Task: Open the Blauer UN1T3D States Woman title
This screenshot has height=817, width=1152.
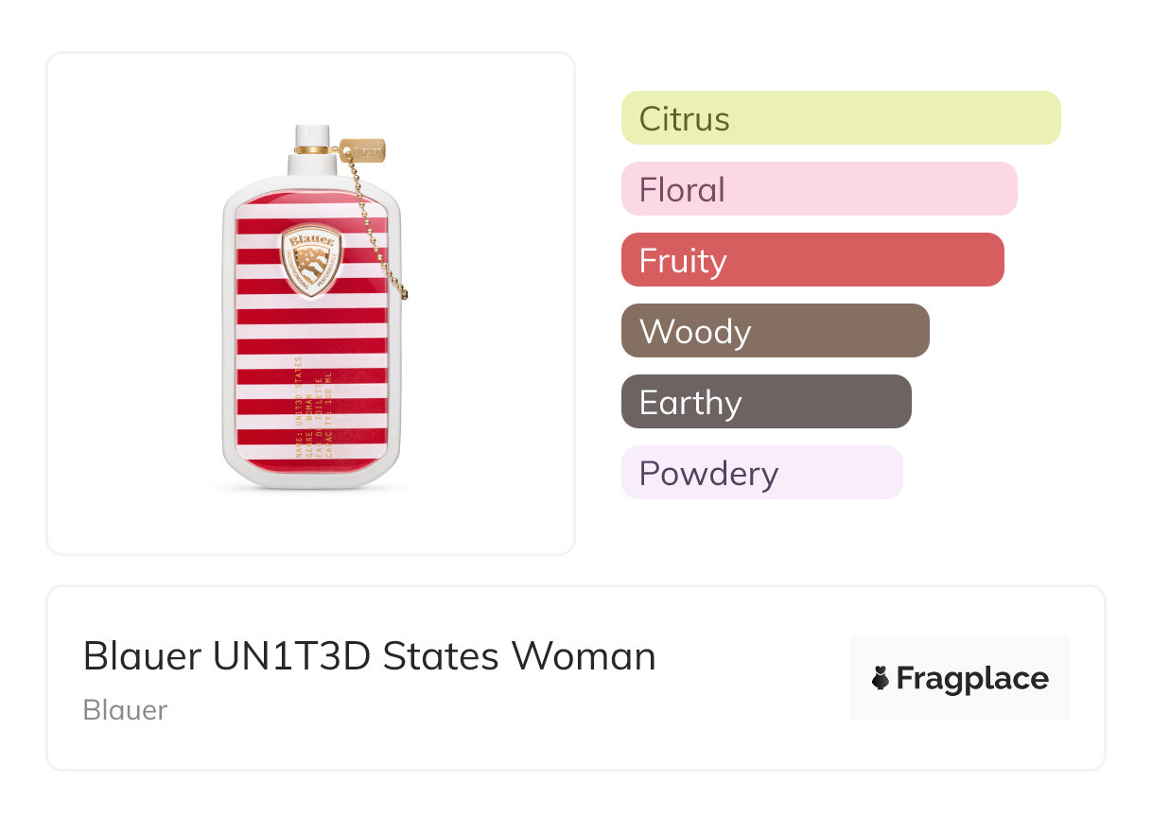Action: click(x=369, y=656)
